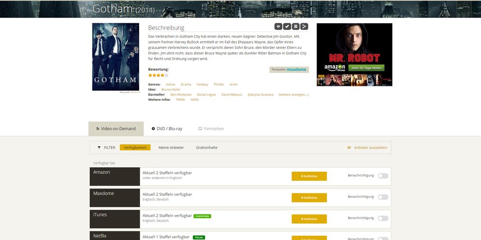Open the Fantasy genre link
This screenshot has height=240, width=481.
[202, 84]
